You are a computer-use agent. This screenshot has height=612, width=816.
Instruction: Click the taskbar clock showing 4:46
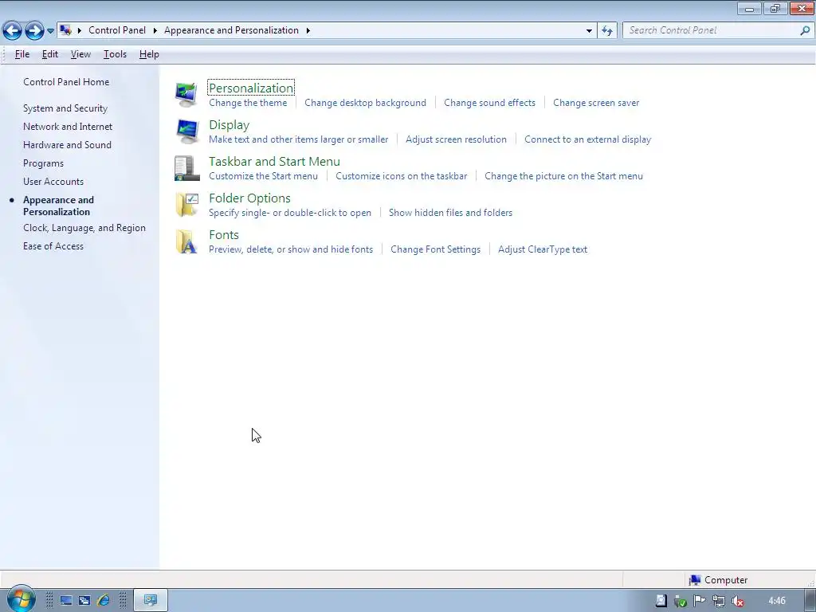pyautogui.click(x=776, y=601)
